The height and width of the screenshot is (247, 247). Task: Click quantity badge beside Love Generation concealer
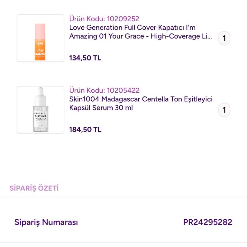tap(224, 39)
